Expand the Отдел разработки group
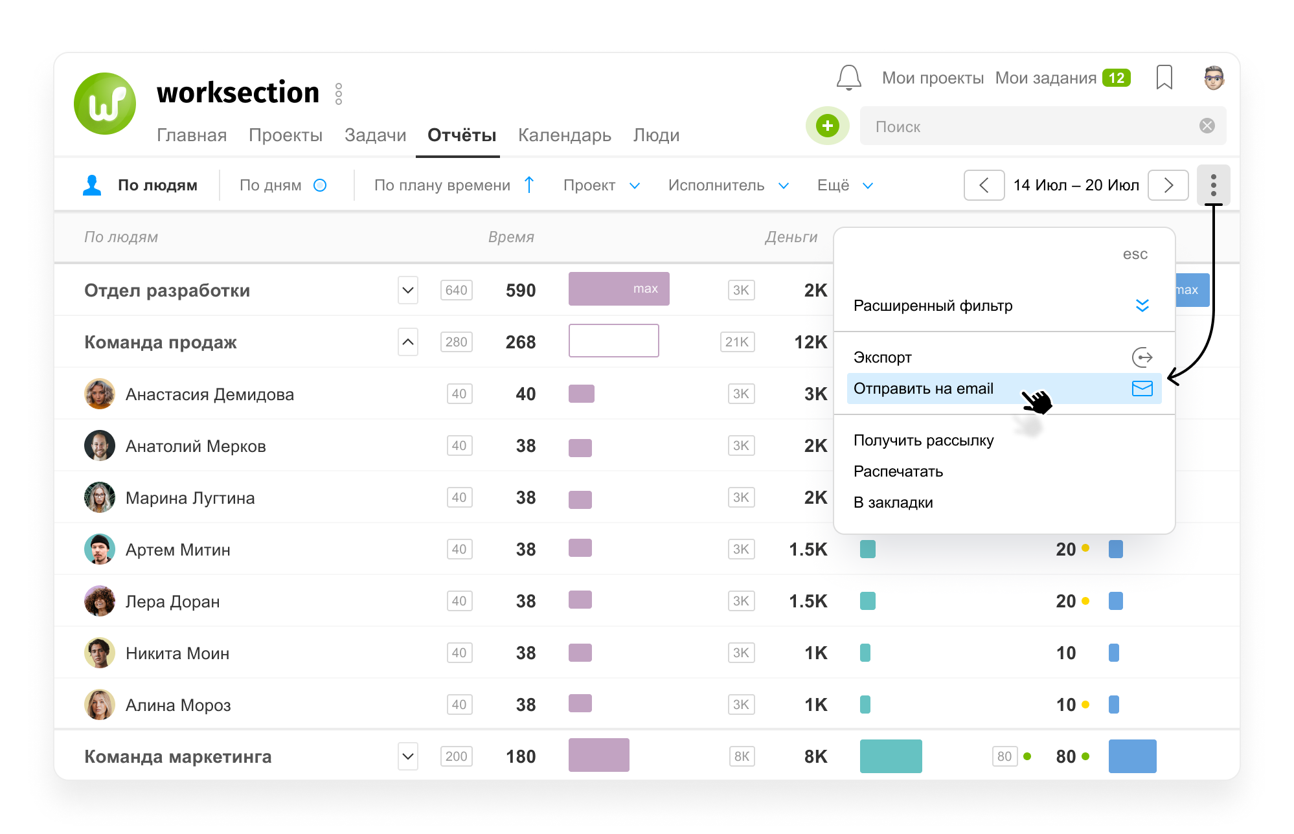1294x834 pixels. click(408, 290)
